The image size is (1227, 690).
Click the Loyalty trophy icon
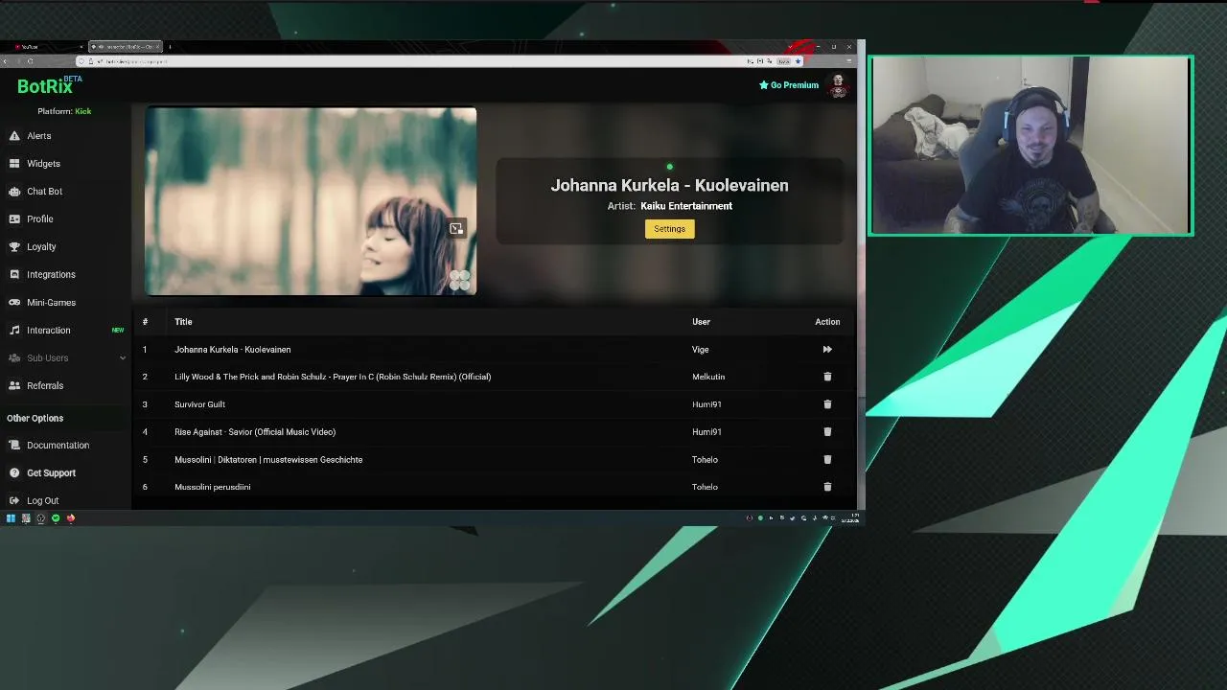14,247
